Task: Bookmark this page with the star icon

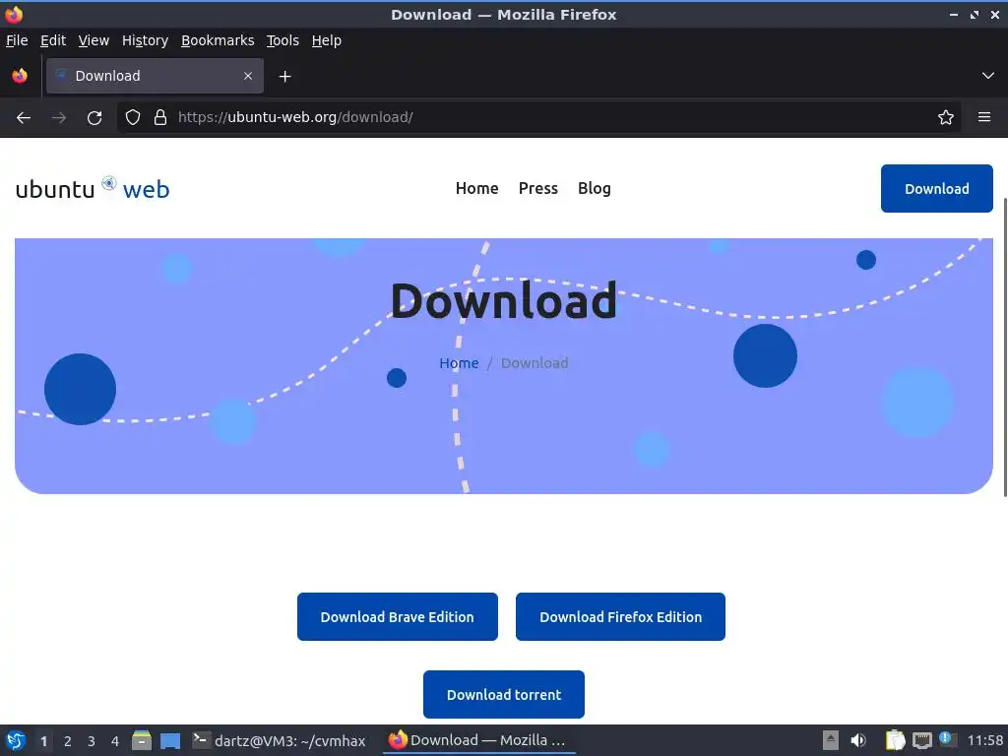Action: (x=946, y=118)
